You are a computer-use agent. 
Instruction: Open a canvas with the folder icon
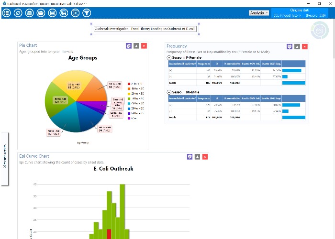coord(41,13)
